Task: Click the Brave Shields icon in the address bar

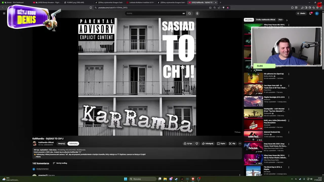Action: pos(223,8)
